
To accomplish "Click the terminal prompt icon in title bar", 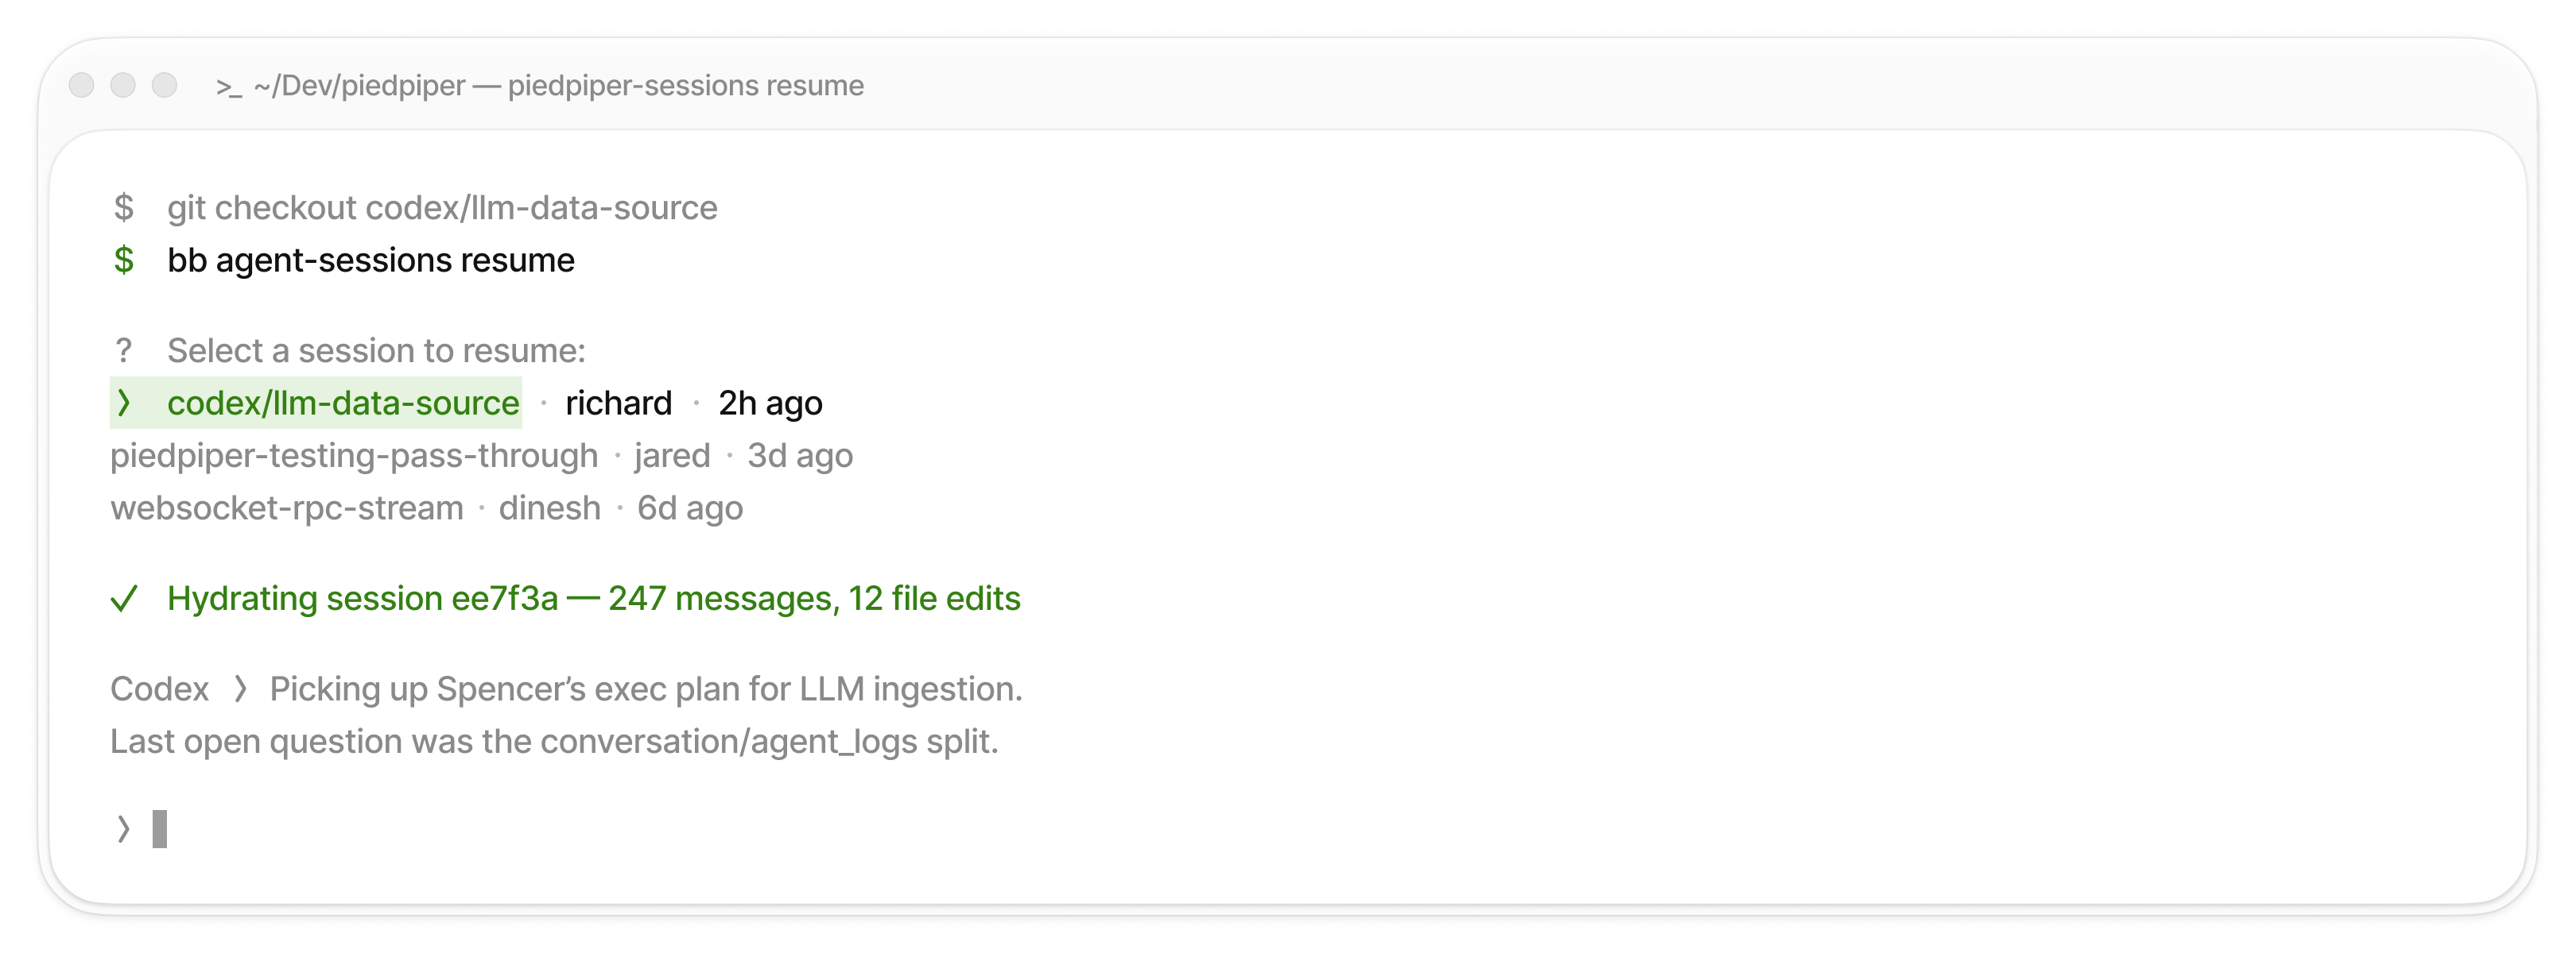I will pyautogui.click(x=229, y=87).
